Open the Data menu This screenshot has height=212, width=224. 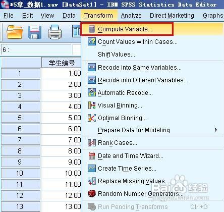click(x=69, y=16)
